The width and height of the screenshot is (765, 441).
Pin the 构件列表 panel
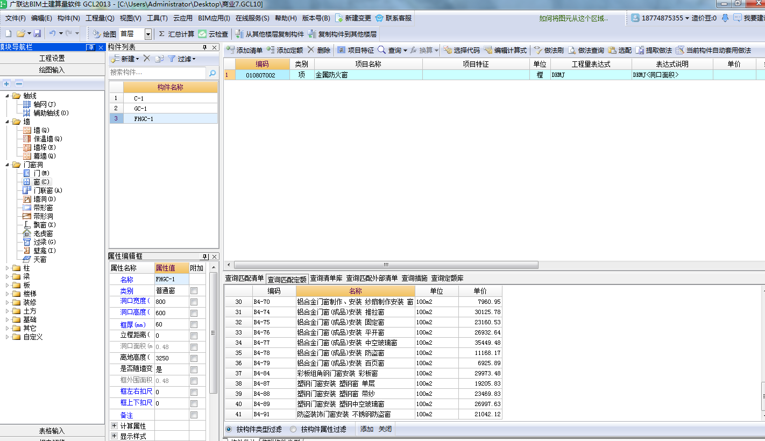[204, 47]
